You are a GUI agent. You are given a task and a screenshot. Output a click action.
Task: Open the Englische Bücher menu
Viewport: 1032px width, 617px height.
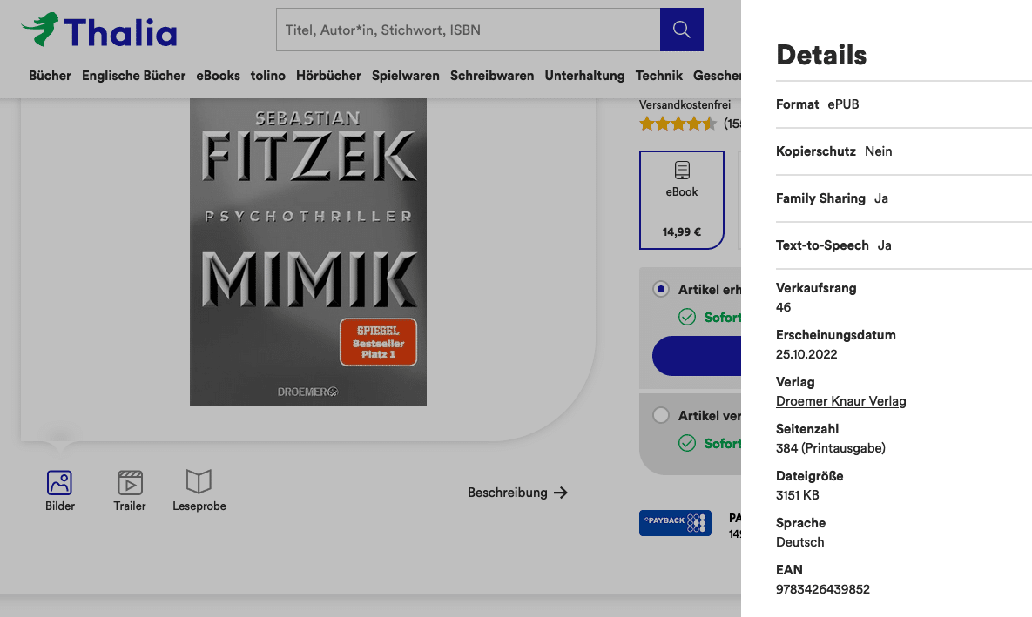point(133,76)
